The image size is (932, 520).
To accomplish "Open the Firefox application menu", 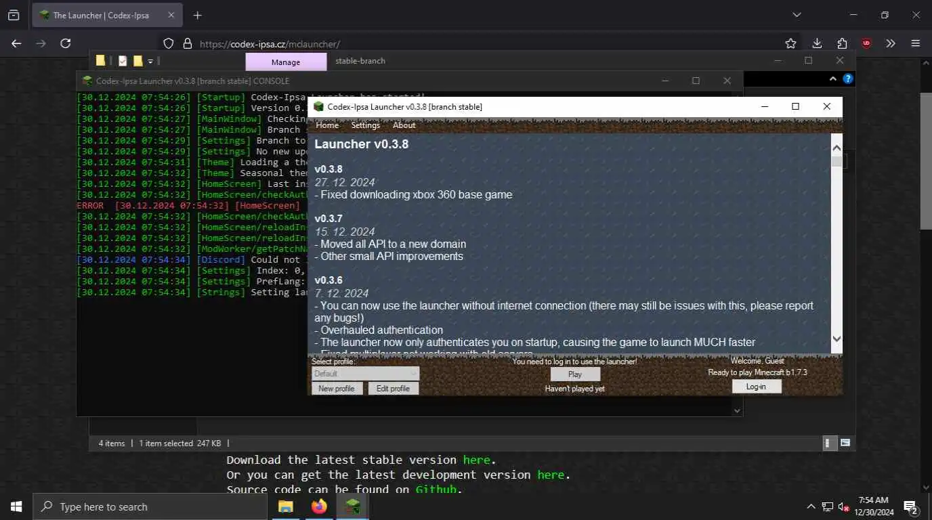I will (x=916, y=43).
